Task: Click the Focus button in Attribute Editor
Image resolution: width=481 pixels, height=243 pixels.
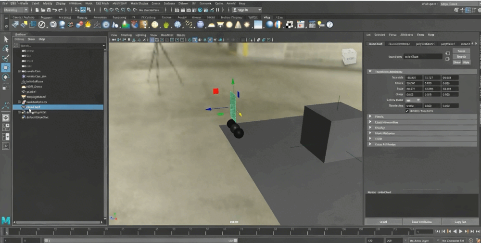Action: pos(461,51)
